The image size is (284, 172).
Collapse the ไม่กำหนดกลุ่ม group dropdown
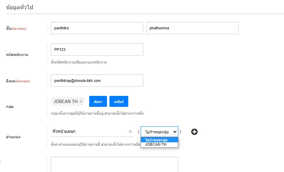pos(159,132)
